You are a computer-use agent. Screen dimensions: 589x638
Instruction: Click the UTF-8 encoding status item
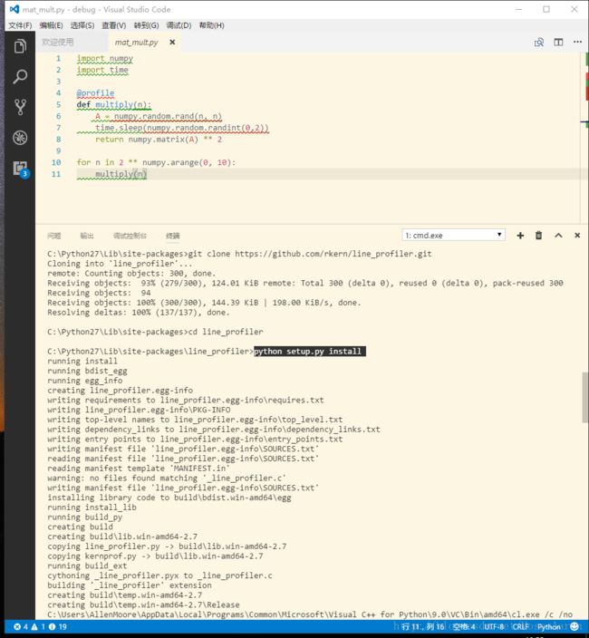point(494,627)
